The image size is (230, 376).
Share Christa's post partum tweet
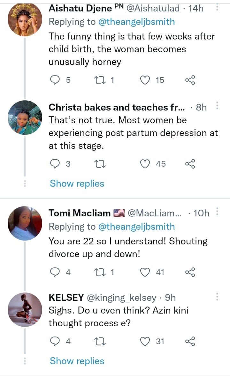coord(190,164)
